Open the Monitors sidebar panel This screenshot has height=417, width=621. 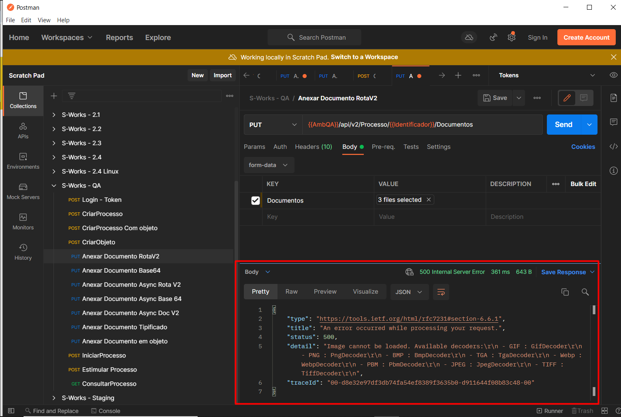23,222
